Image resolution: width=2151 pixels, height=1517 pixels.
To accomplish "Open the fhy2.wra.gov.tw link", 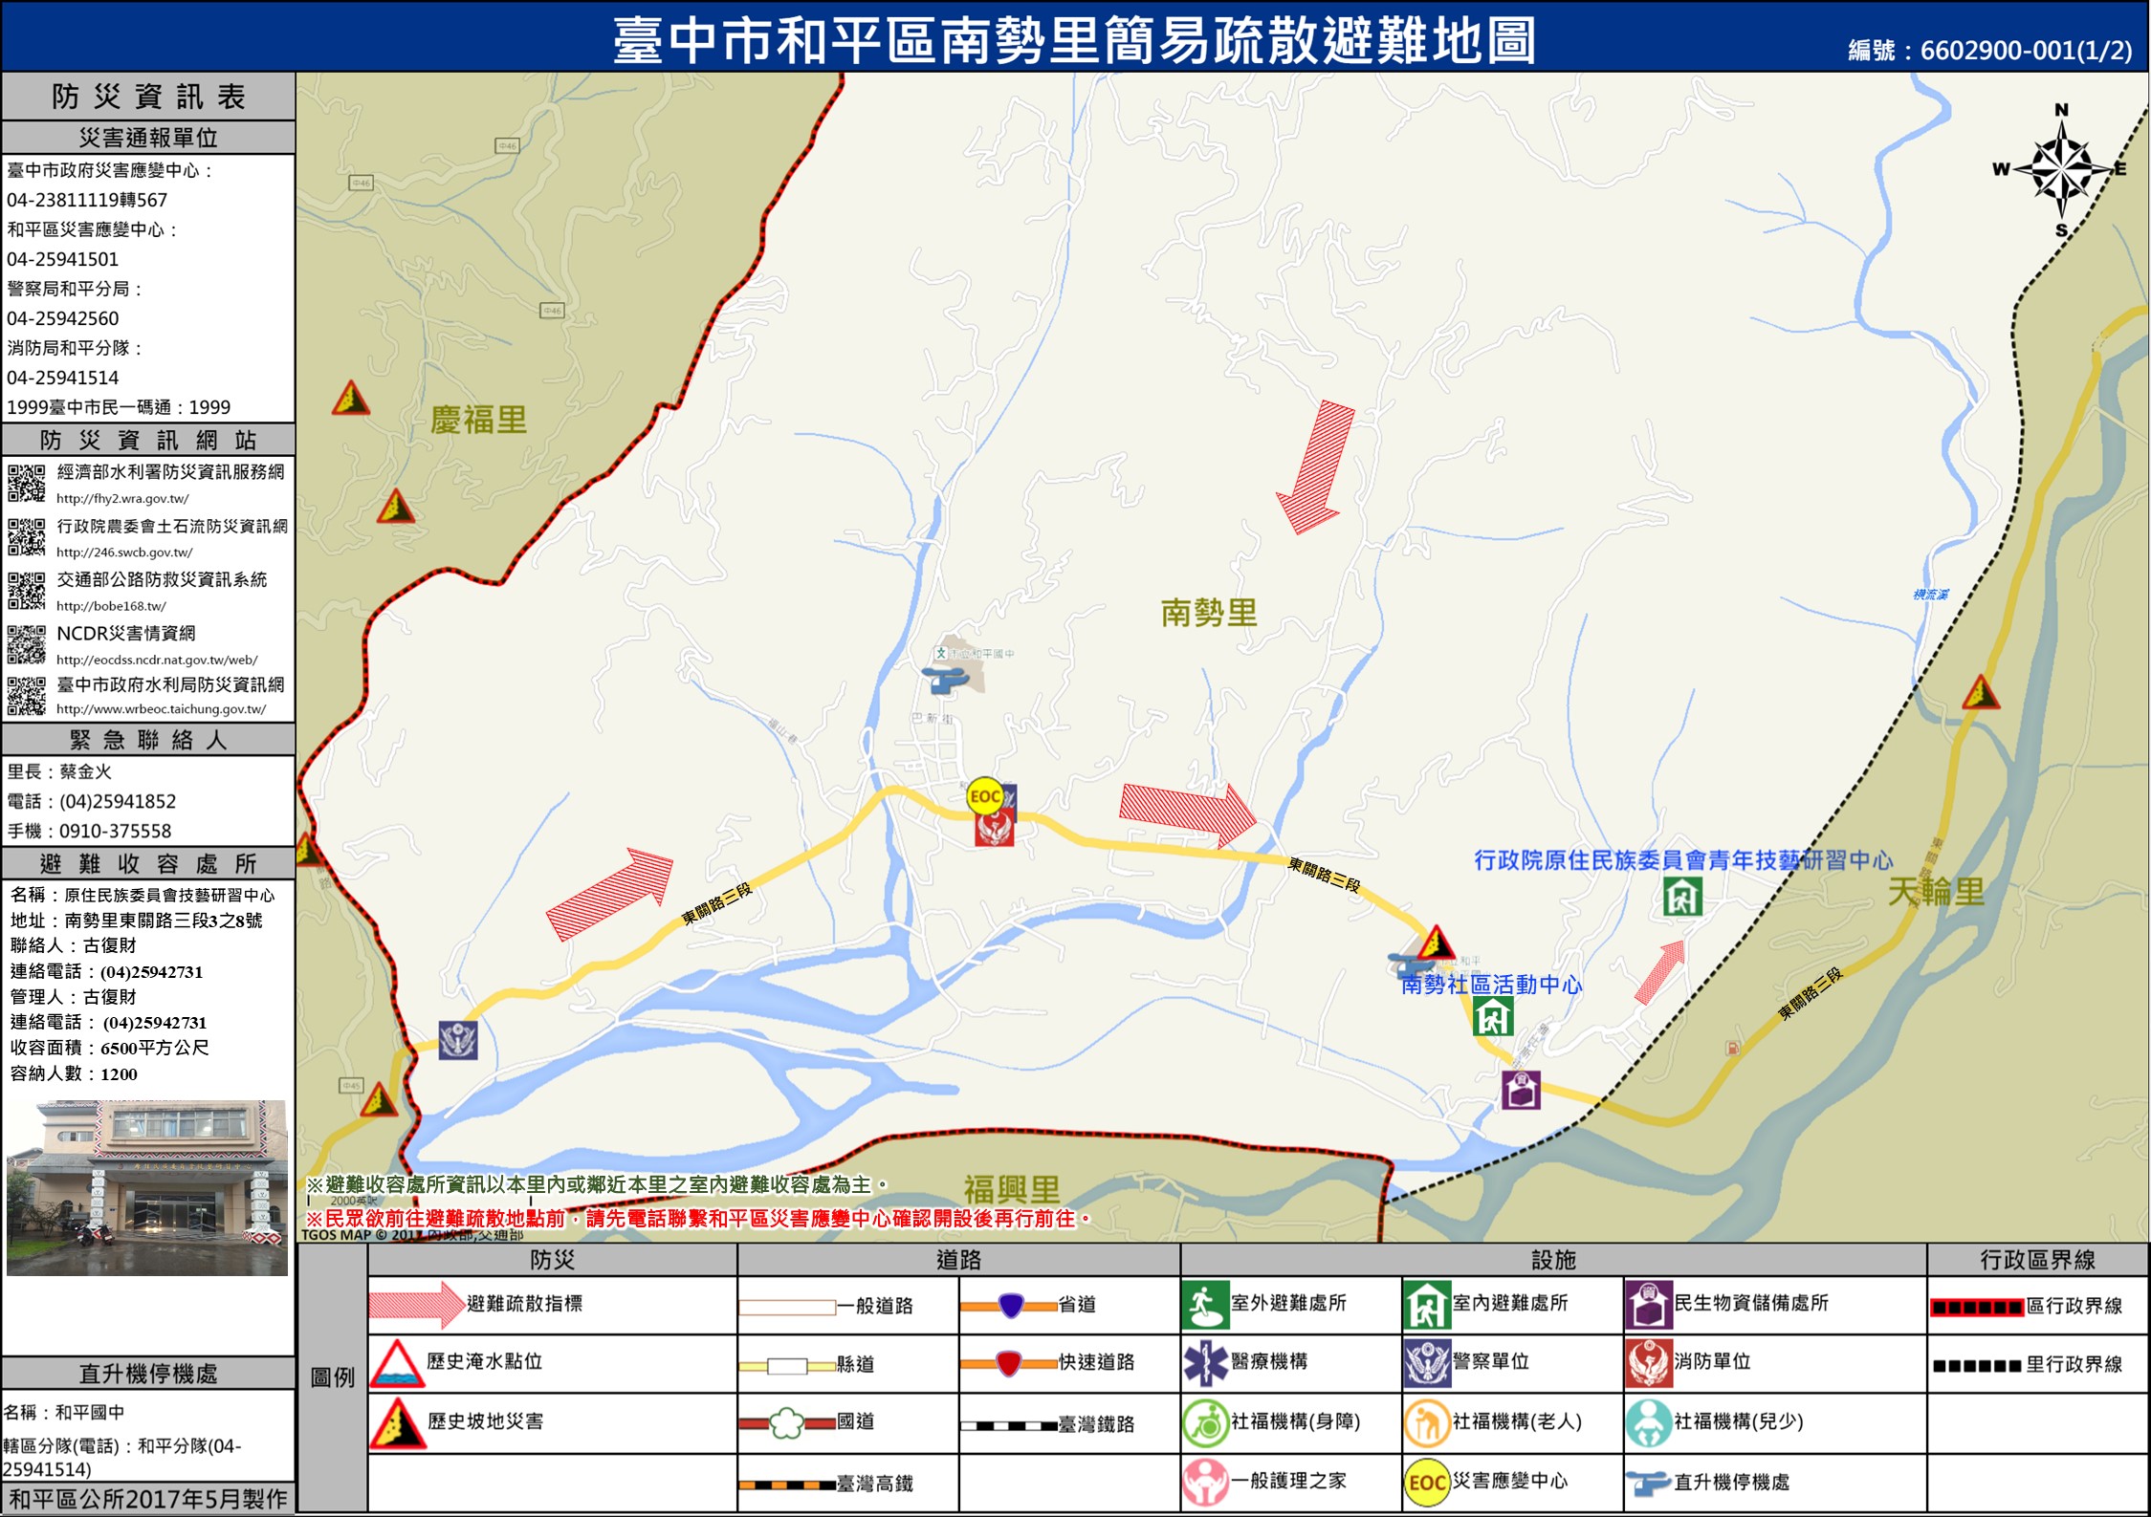I will 122,499.
